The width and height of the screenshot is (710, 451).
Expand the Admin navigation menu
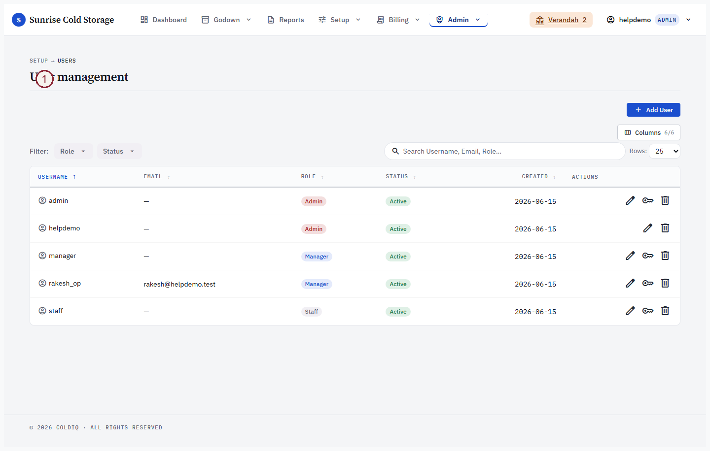[x=459, y=20]
